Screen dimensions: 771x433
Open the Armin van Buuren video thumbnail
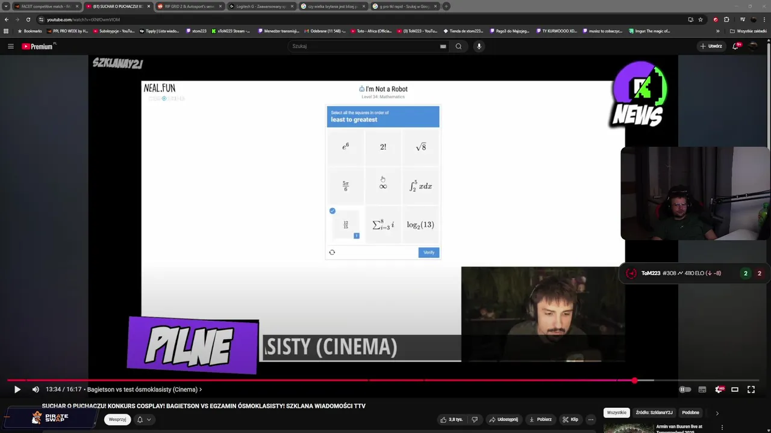tap(628, 428)
